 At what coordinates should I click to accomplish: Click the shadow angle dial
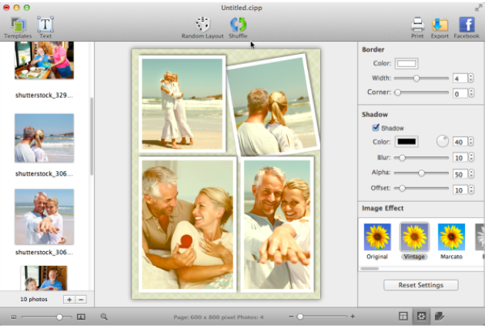pos(443,142)
